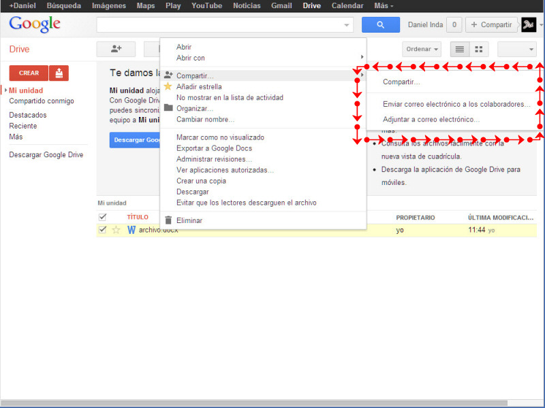Select Eliminar with trash icon
Image resolution: width=545 pixels, height=408 pixels.
[x=263, y=220]
